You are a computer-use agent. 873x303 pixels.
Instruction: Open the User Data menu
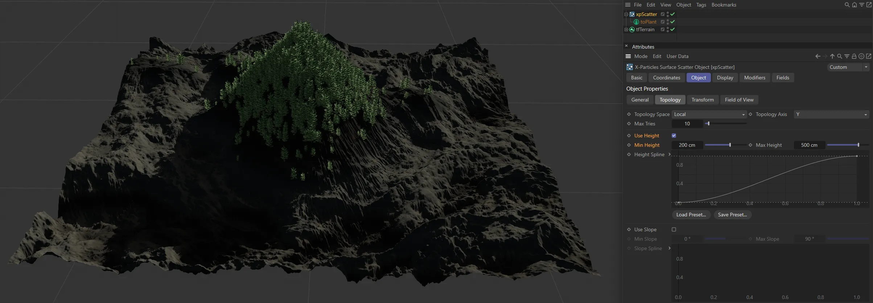point(677,56)
